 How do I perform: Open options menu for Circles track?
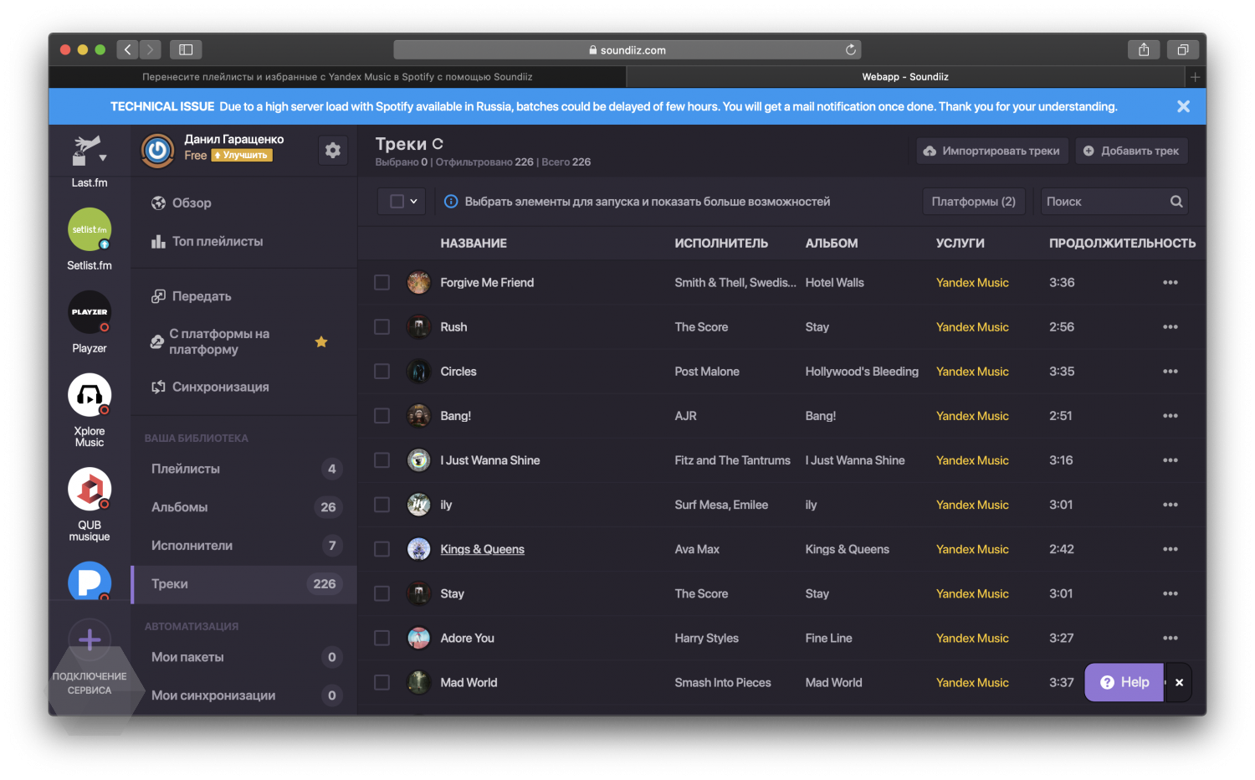coord(1170,371)
